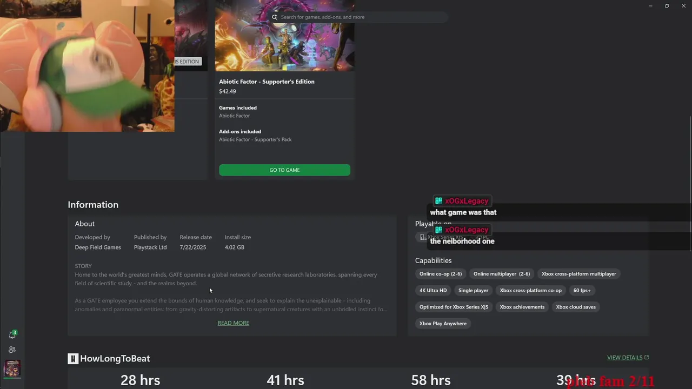Expand the story with Read More

point(233,323)
